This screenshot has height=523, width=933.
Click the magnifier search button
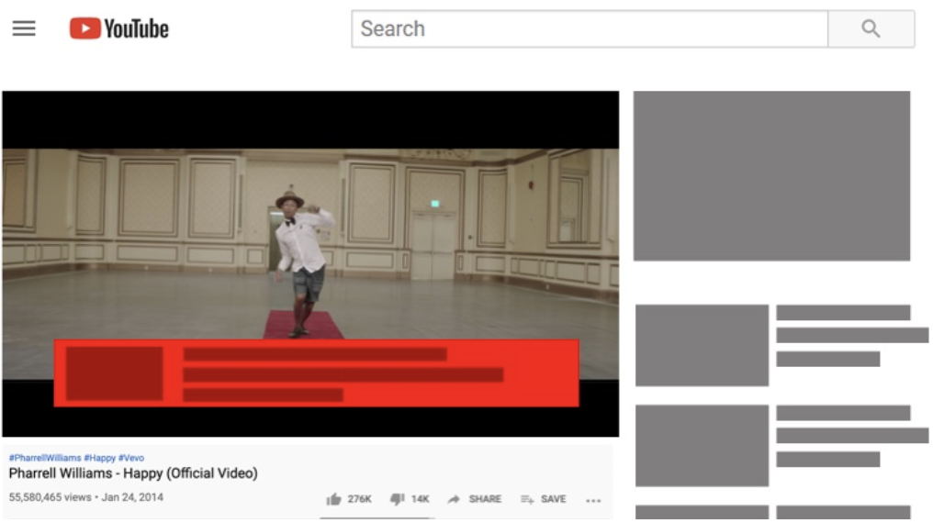click(x=871, y=28)
